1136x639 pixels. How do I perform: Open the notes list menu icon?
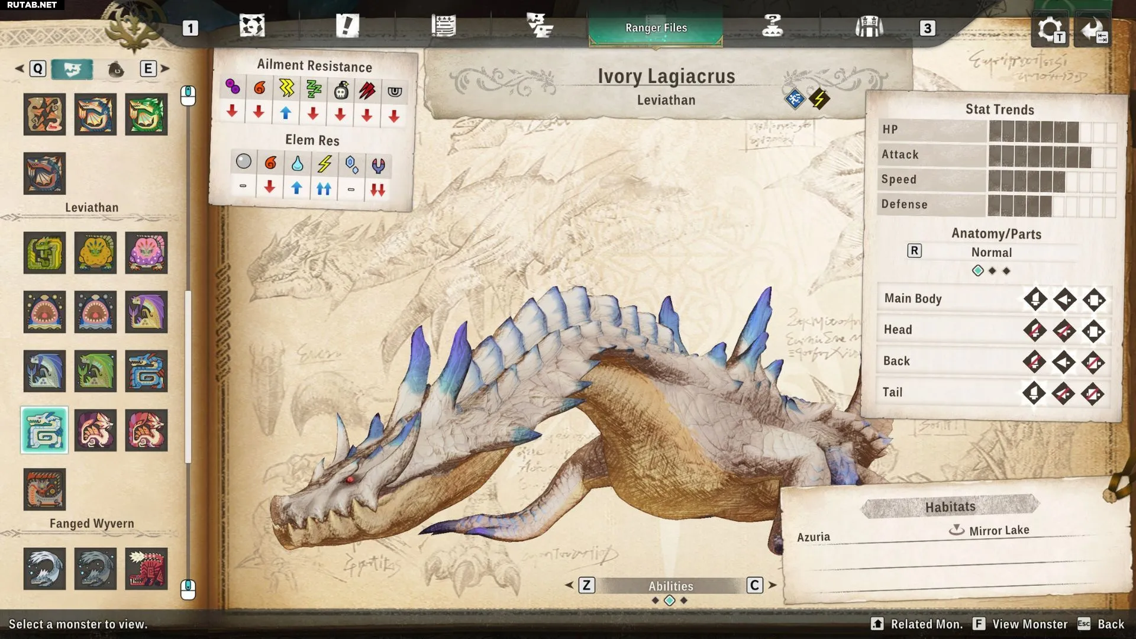(x=443, y=26)
